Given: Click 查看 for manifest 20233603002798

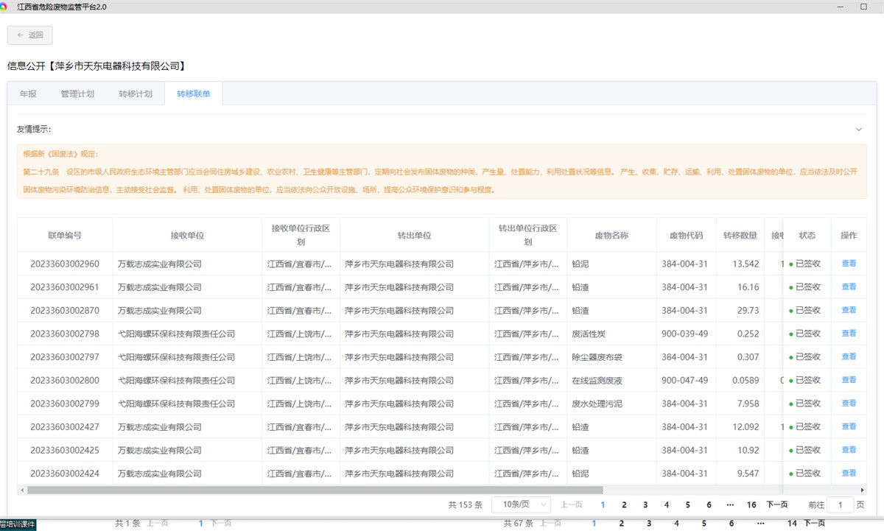Looking at the screenshot, I should pos(849,334).
